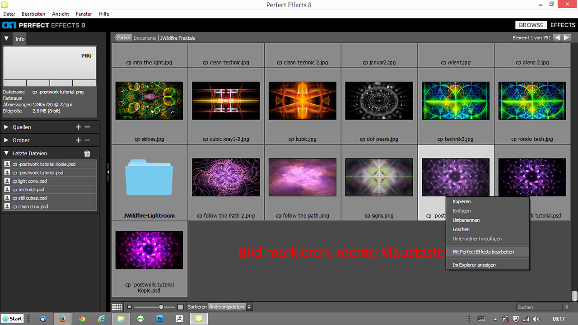Image resolution: width=578 pixels, height=325 pixels.
Task: Open recent file cp still cubes.psd
Action: tap(50, 198)
